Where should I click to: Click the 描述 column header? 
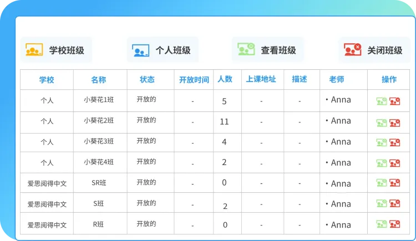pyautogui.click(x=300, y=79)
